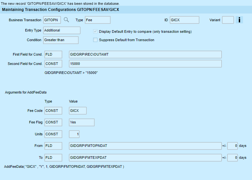Screen dimensions: 252x180
Task: Click the ID field containing GICX
Action: 184,20
